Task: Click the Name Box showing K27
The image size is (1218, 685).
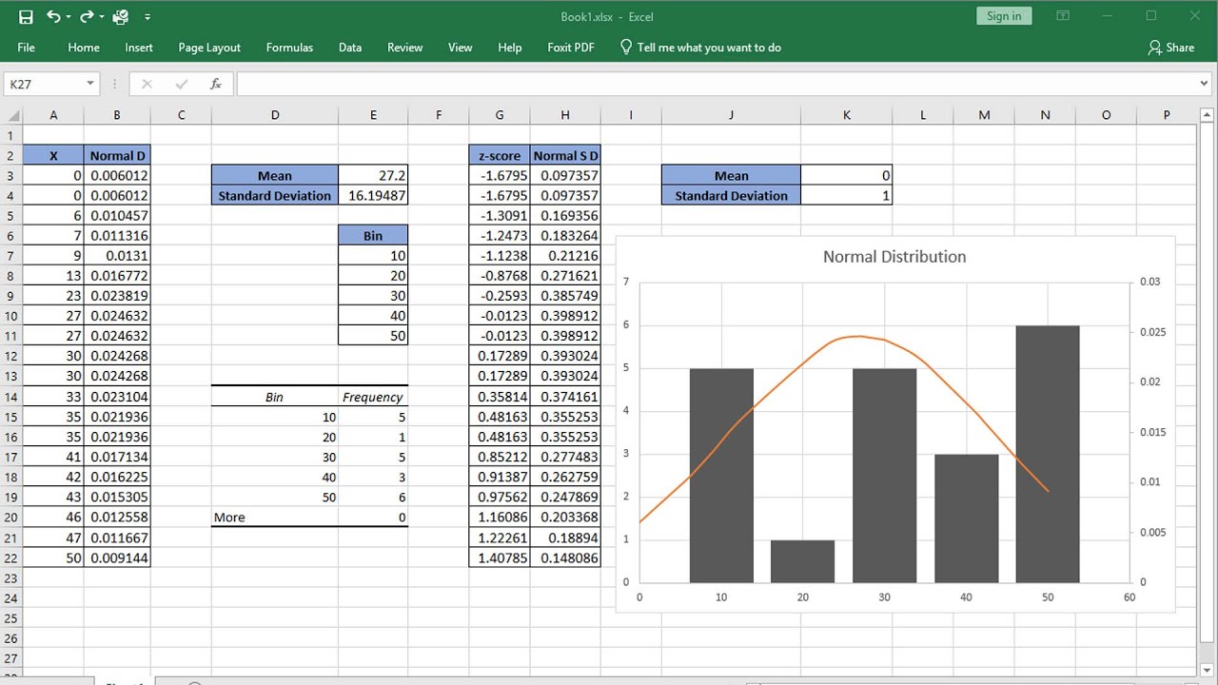Action: pos(44,84)
